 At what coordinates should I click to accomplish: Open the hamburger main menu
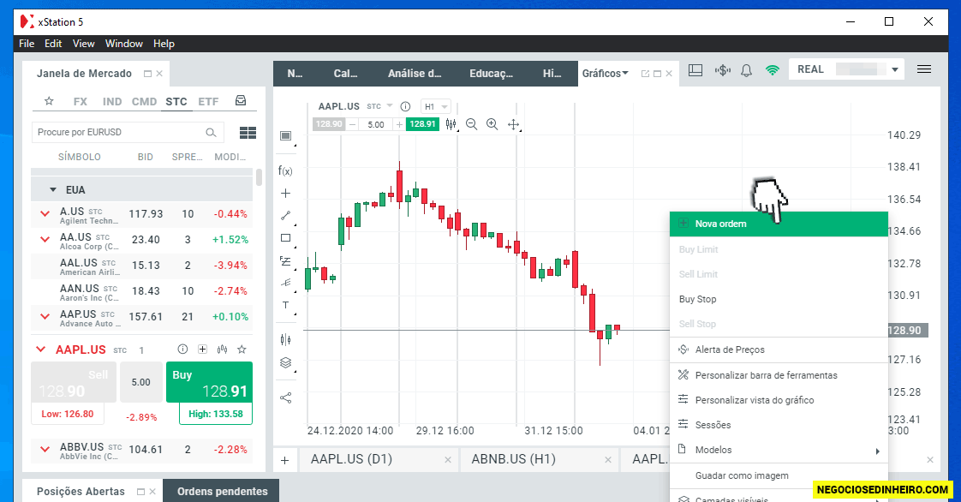(x=924, y=69)
